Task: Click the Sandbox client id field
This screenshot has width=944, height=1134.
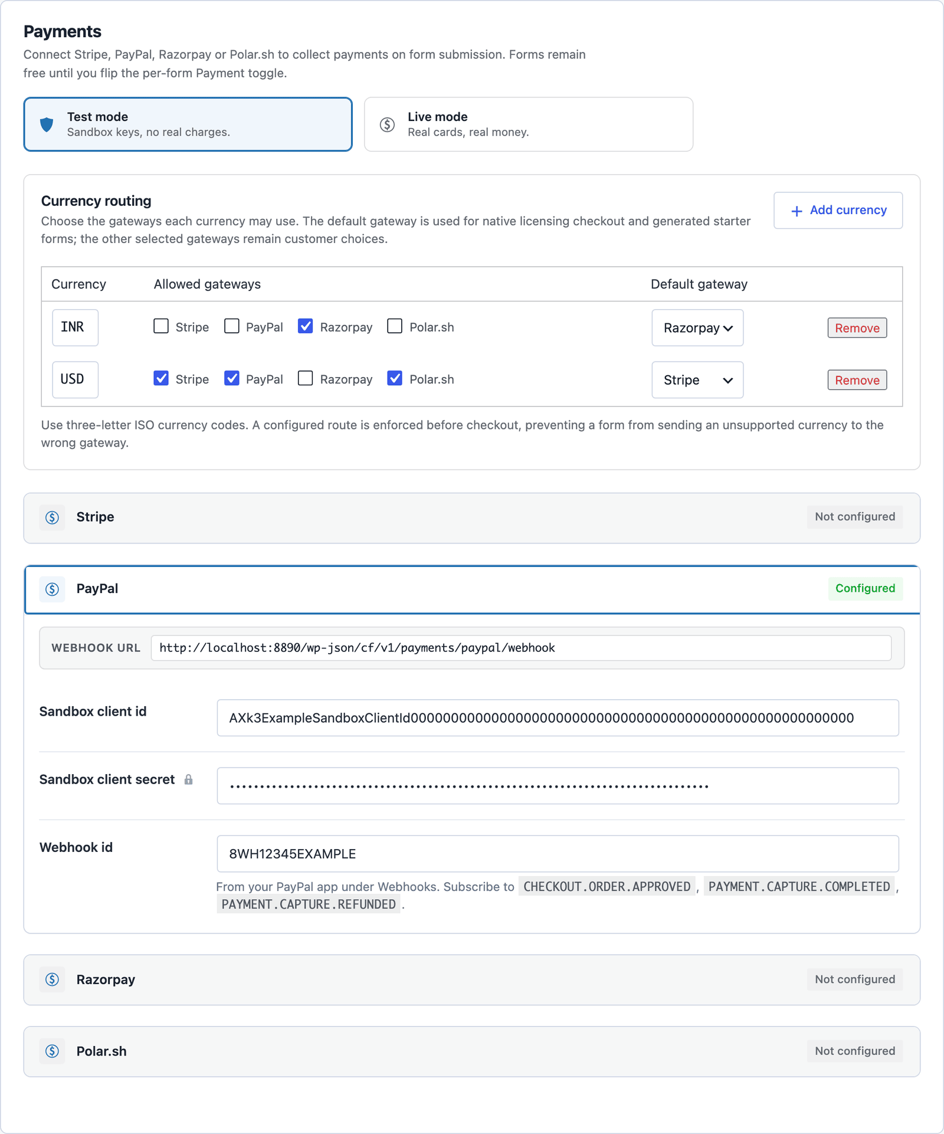Action: pos(558,718)
